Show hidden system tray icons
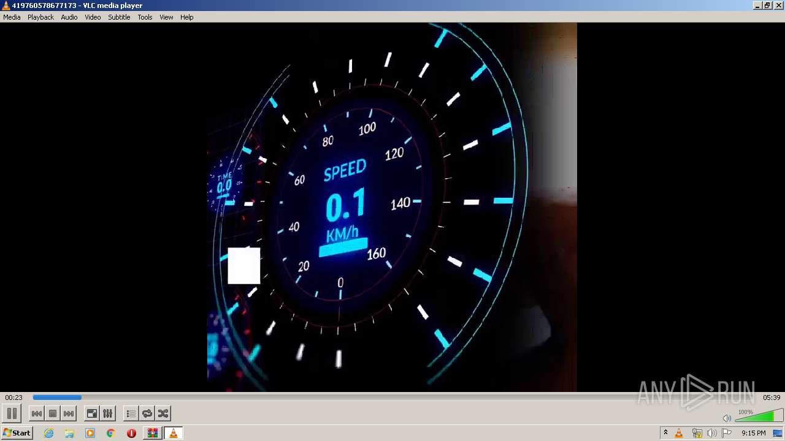The width and height of the screenshot is (785, 441). 665,433
